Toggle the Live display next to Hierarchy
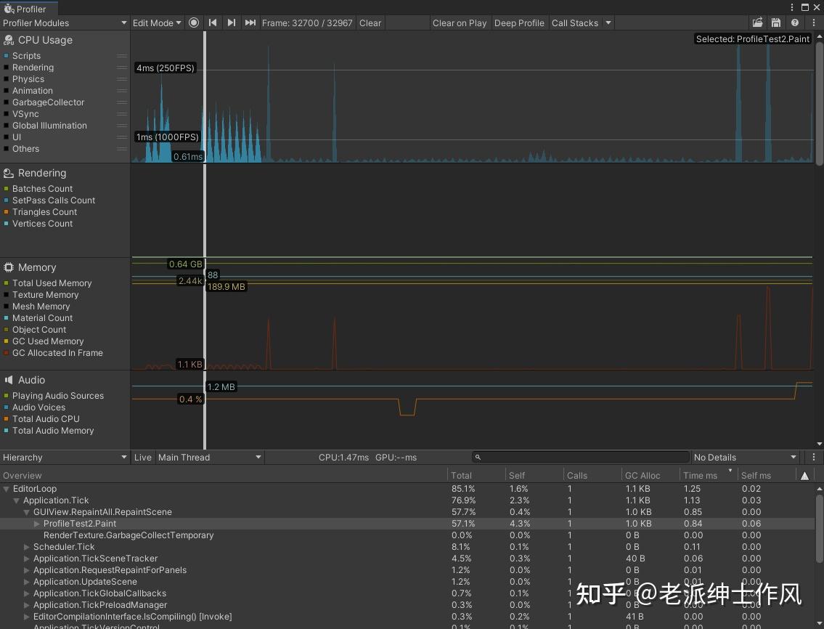 [x=142, y=457]
